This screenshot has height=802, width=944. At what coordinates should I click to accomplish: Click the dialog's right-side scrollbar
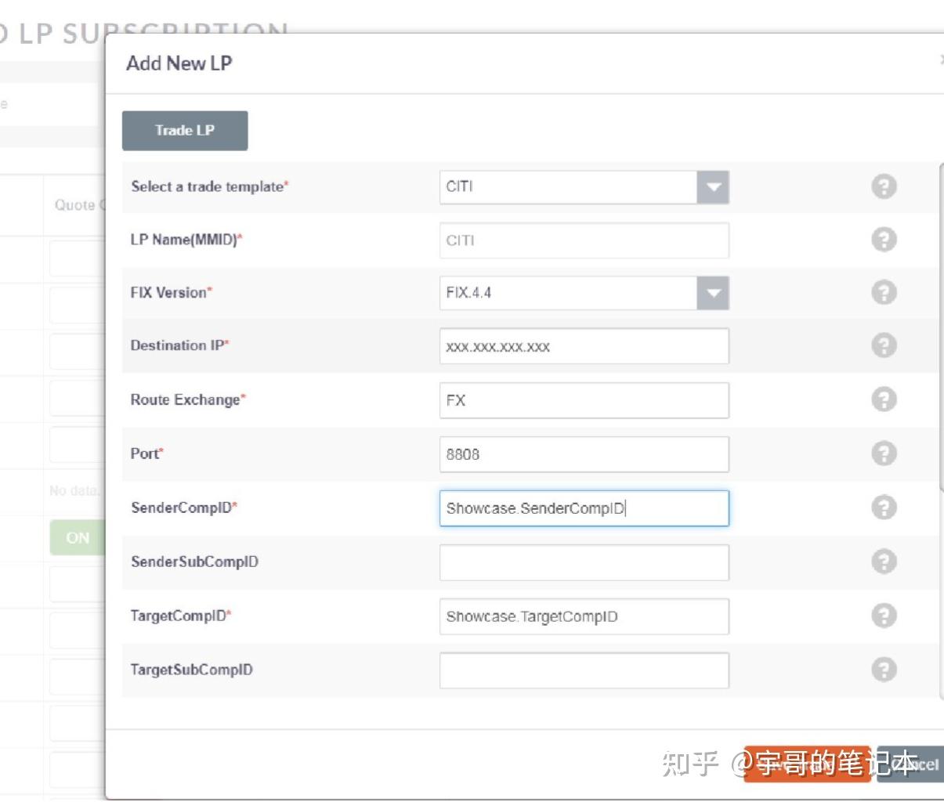(941, 313)
